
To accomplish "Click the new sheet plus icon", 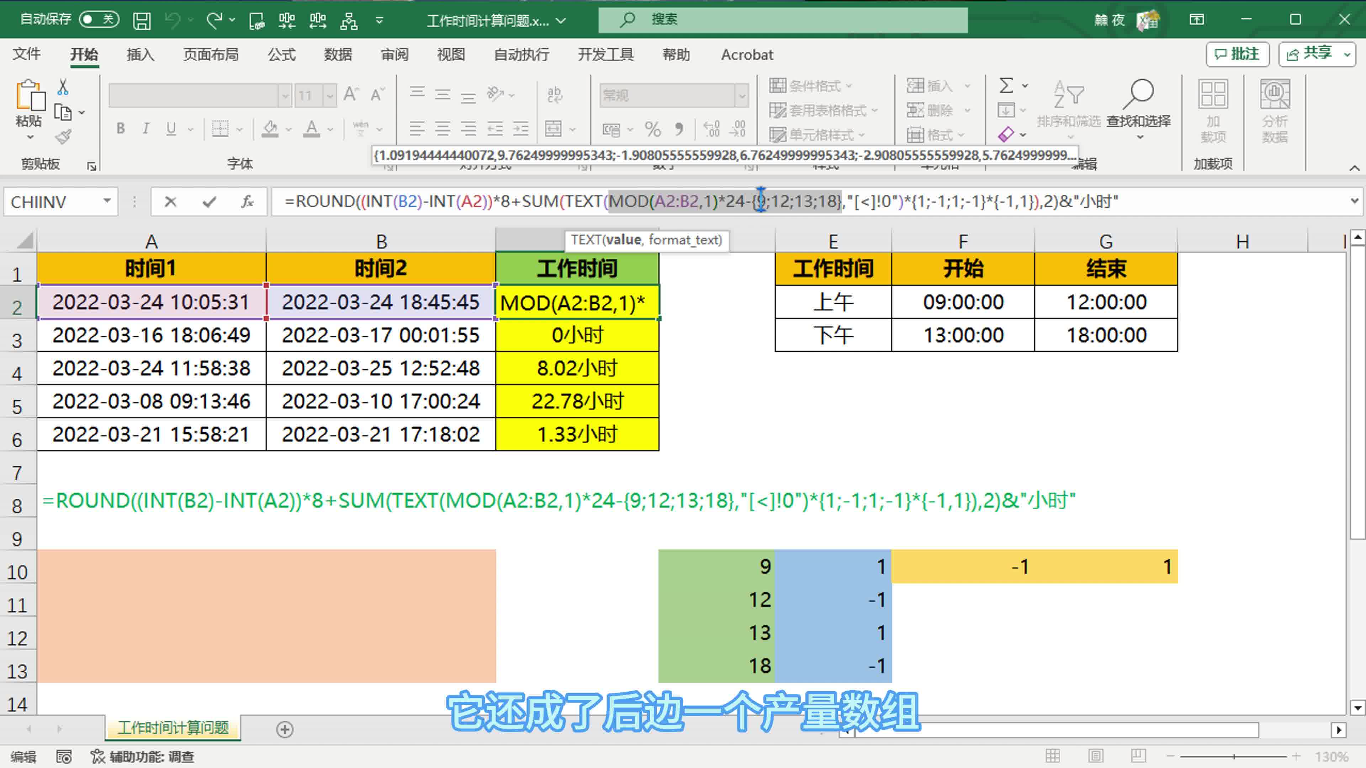I will (285, 729).
